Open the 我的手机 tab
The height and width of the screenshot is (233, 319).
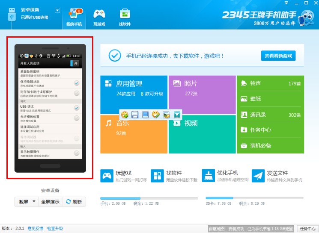(74, 18)
